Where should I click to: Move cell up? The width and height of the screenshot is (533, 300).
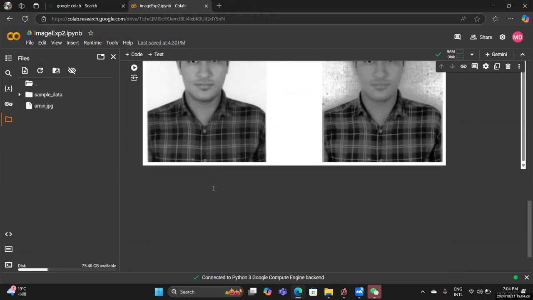click(441, 66)
